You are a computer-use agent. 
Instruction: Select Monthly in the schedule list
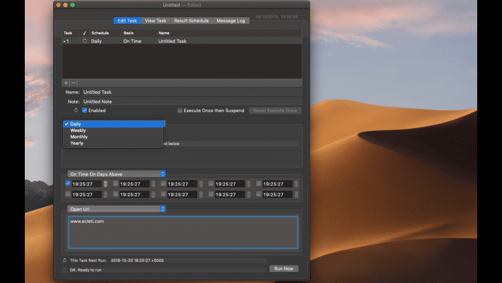tap(79, 137)
